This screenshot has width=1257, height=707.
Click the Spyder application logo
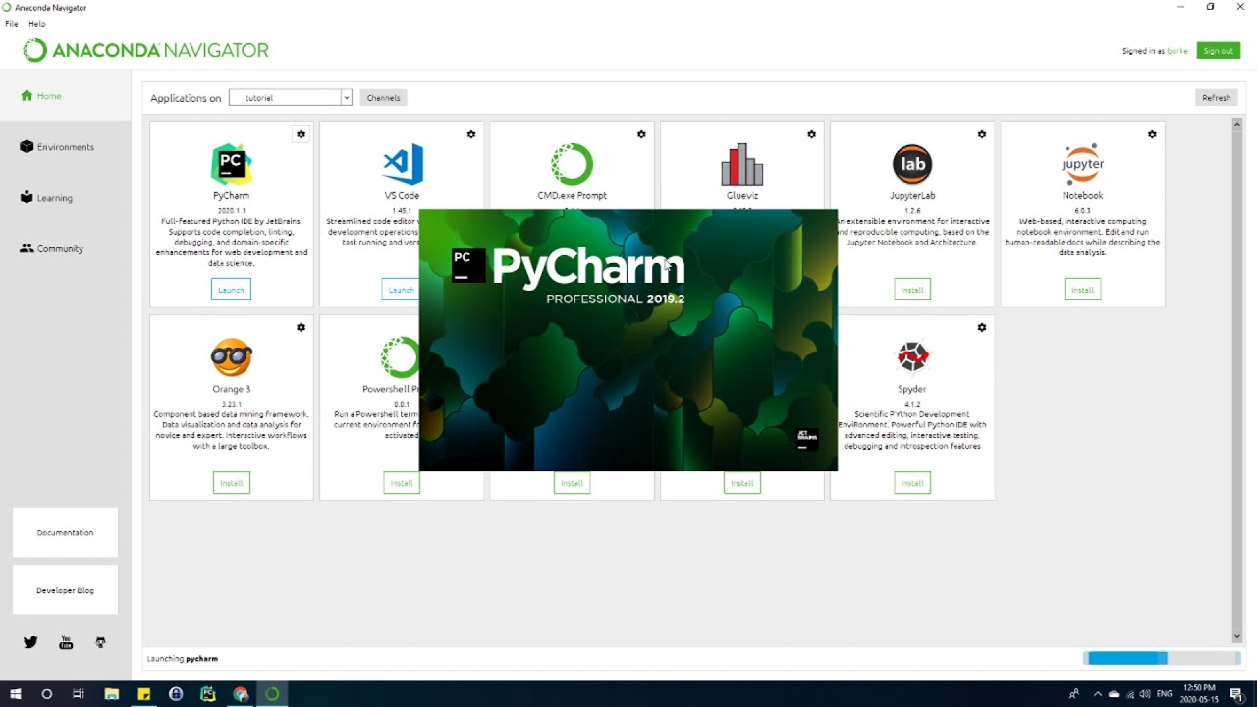[x=912, y=357]
